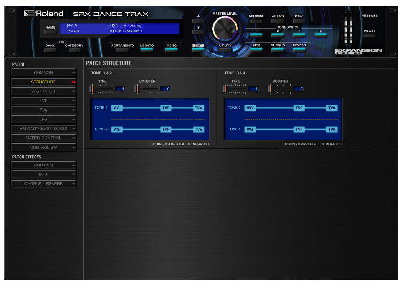Click the BTS (Beat&Groove) category text

pos(126,31)
